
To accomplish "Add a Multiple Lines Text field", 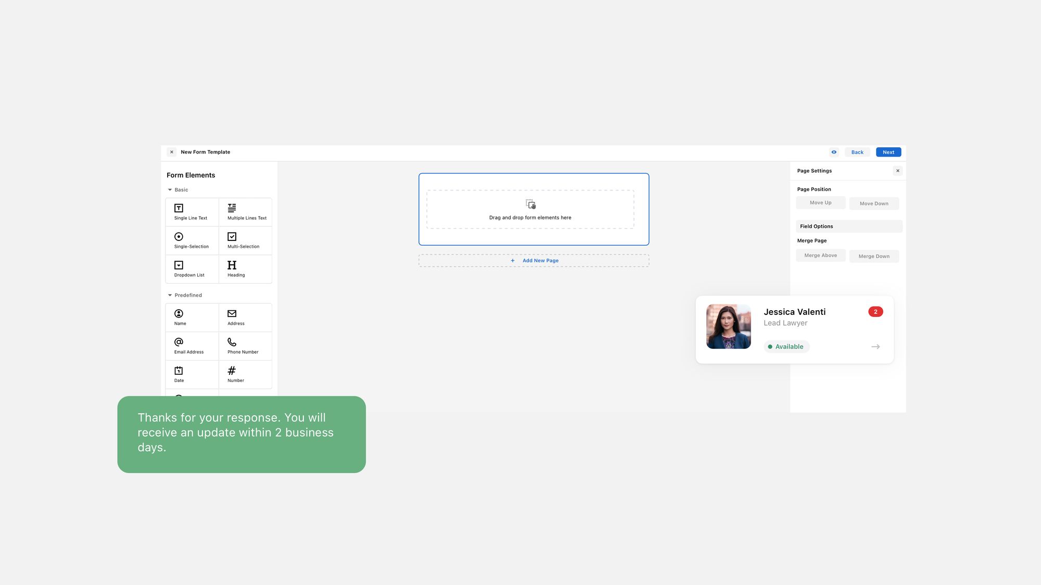I will click(246, 211).
